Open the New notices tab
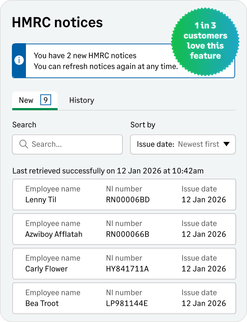This screenshot has height=322, width=247. [35, 100]
